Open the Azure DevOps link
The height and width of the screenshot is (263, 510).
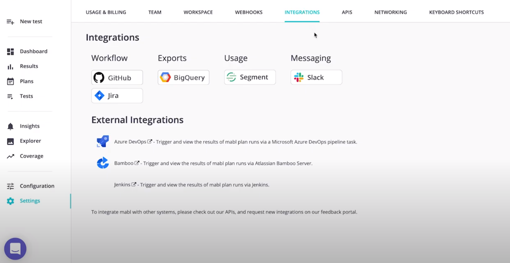pyautogui.click(x=130, y=142)
